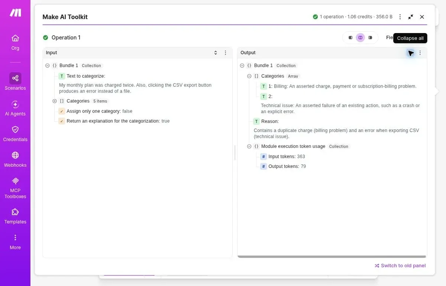Click the green check icon beside Operation 1
Image resolution: width=446 pixels, height=286 pixels.
tap(46, 38)
